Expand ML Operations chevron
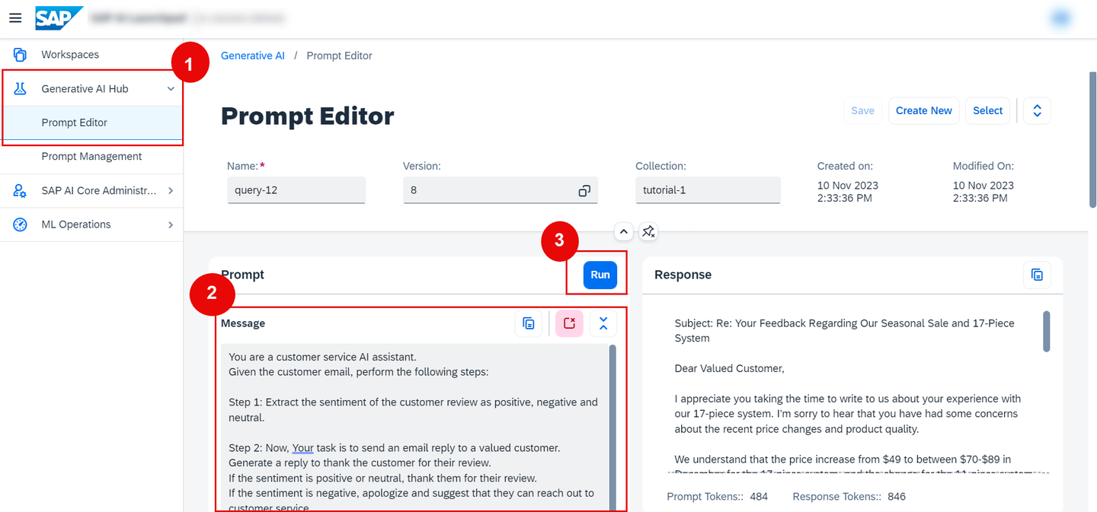The height and width of the screenshot is (512, 1097). tap(171, 224)
